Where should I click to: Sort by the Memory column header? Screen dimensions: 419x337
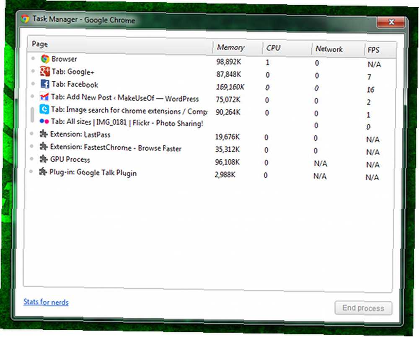click(x=237, y=48)
